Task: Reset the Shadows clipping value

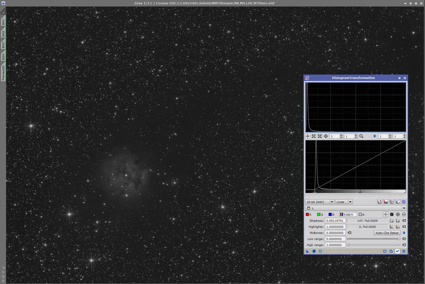Action: click(x=404, y=221)
